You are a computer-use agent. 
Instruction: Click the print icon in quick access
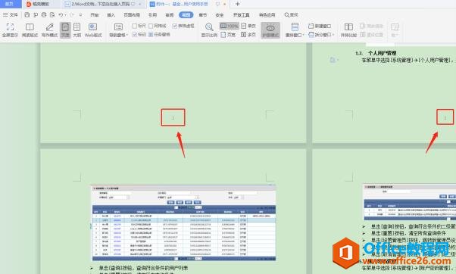(x=44, y=14)
